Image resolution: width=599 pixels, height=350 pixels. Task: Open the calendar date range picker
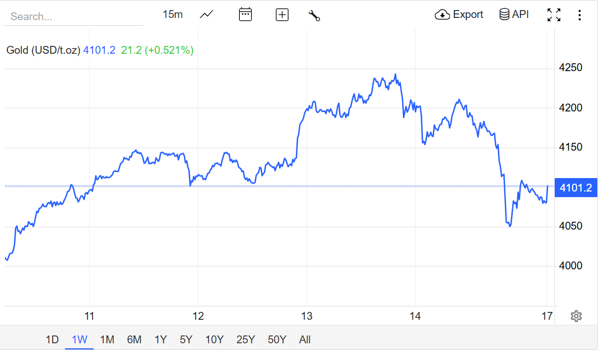click(245, 15)
